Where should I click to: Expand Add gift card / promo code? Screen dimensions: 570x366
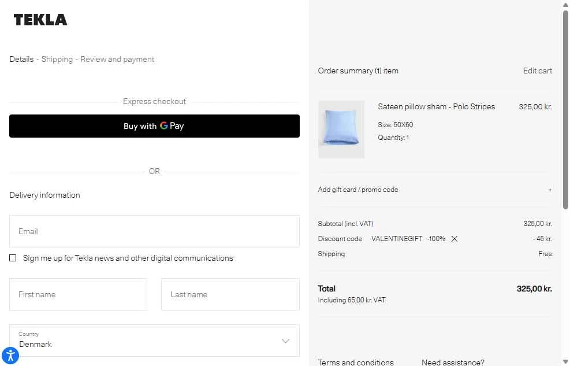coord(435,190)
